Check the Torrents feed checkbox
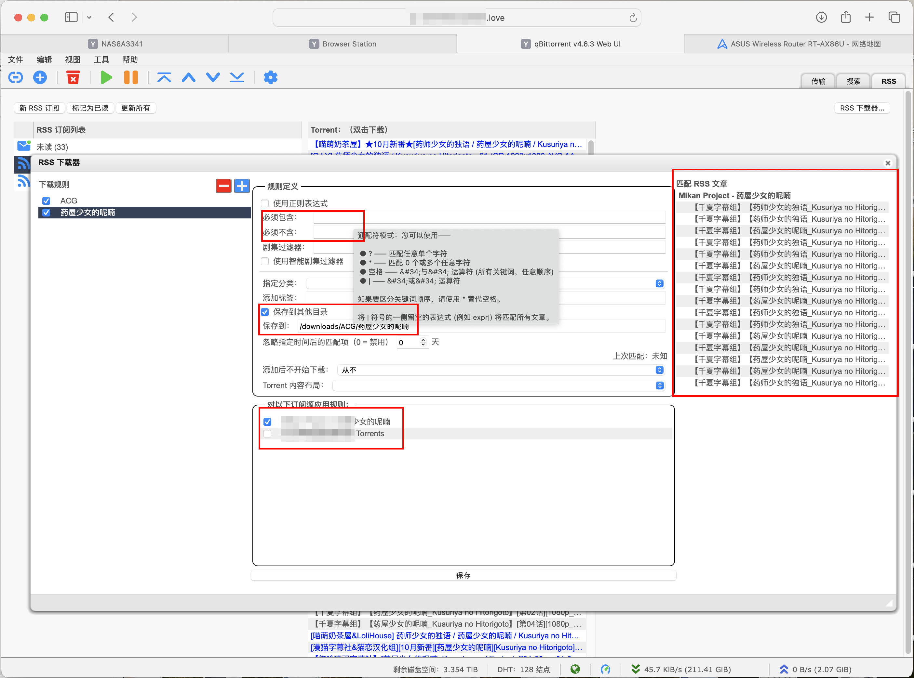Screen dimensions: 914x678 pyautogui.click(x=267, y=434)
